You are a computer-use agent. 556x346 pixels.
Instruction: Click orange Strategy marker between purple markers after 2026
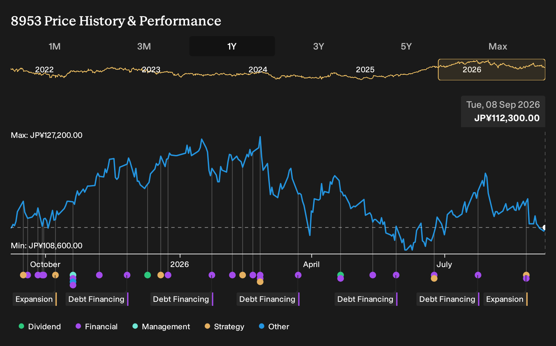tap(243, 275)
